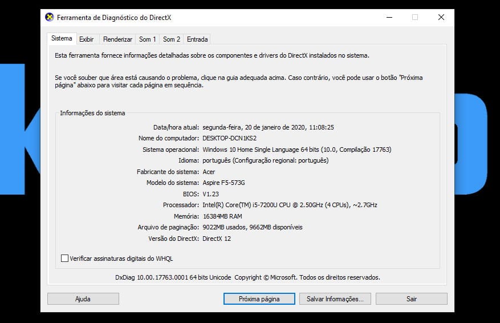Image resolution: width=500 pixels, height=323 pixels.
Task: Click the DxDiag 10.00.17763.0001 version footer text
Action: coord(247,277)
